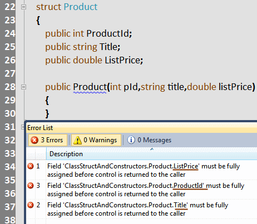Place cursor on the ListPrice field on line 26
The image size is (257, 224).
122,61
